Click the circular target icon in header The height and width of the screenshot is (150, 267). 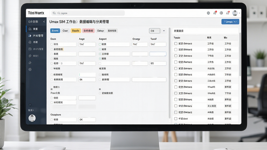221,13
